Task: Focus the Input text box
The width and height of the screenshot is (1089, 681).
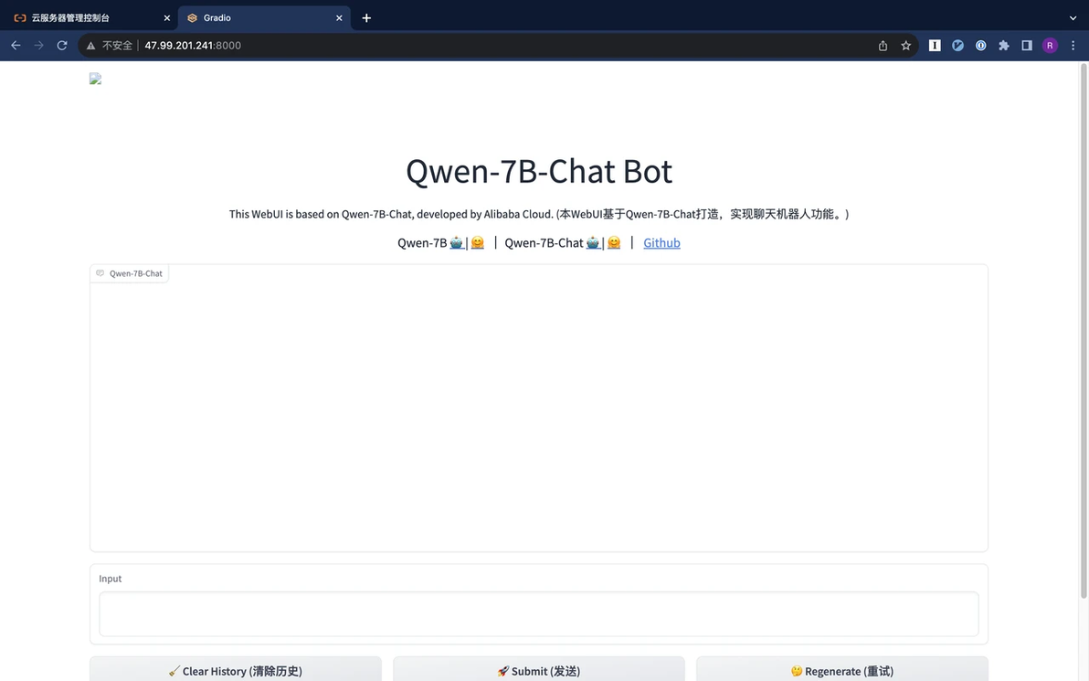Action: 539,613
